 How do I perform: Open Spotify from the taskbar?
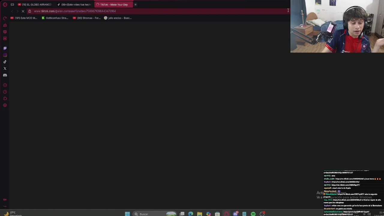(253, 214)
